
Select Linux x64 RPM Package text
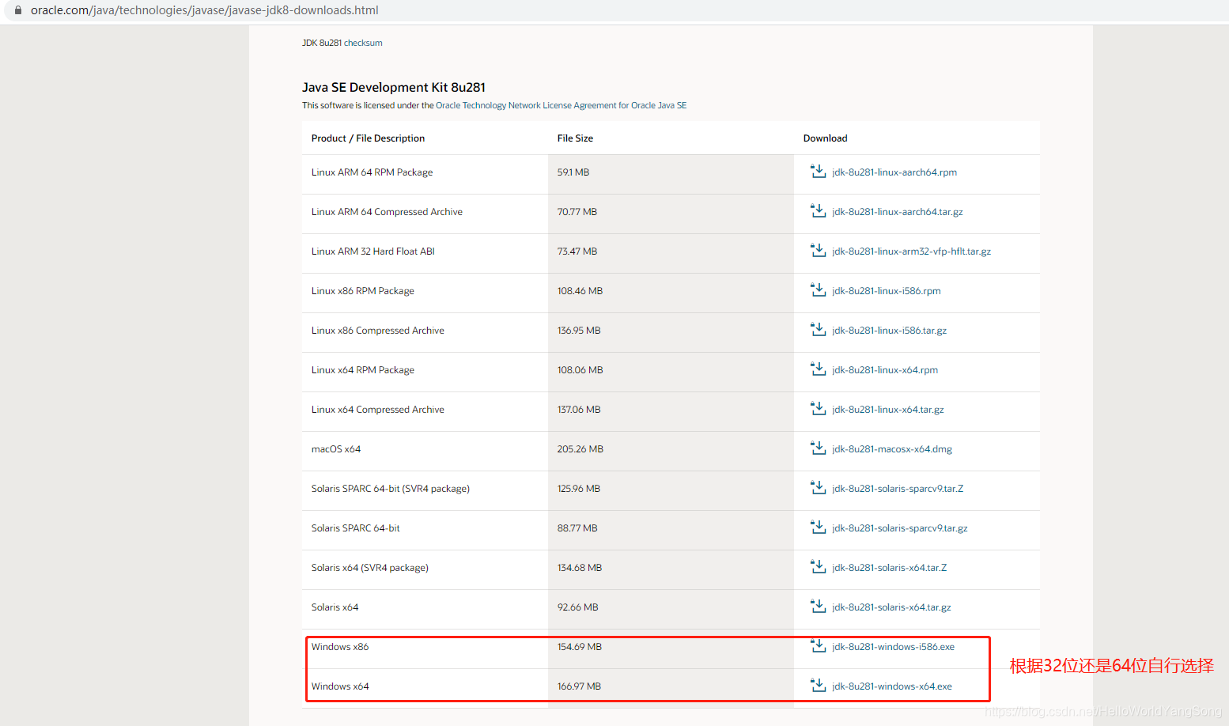pos(363,370)
